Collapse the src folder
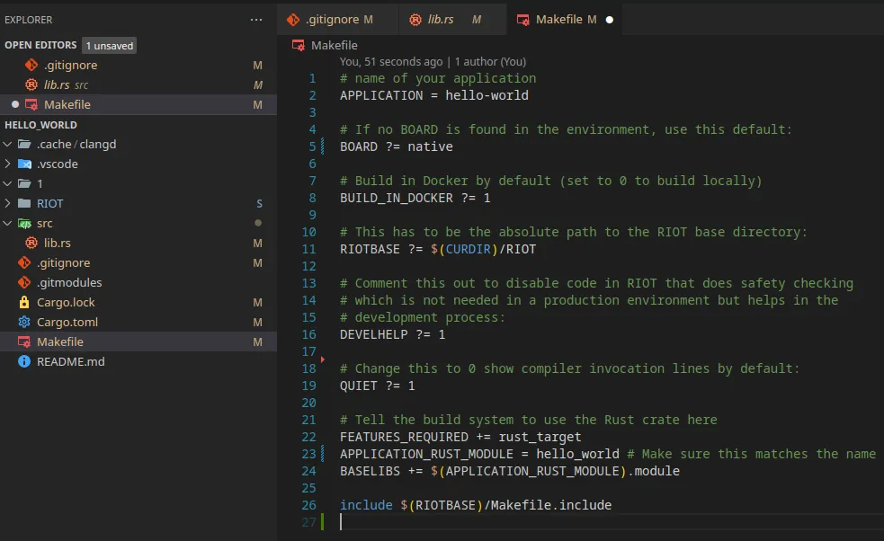 tap(7, 223)
